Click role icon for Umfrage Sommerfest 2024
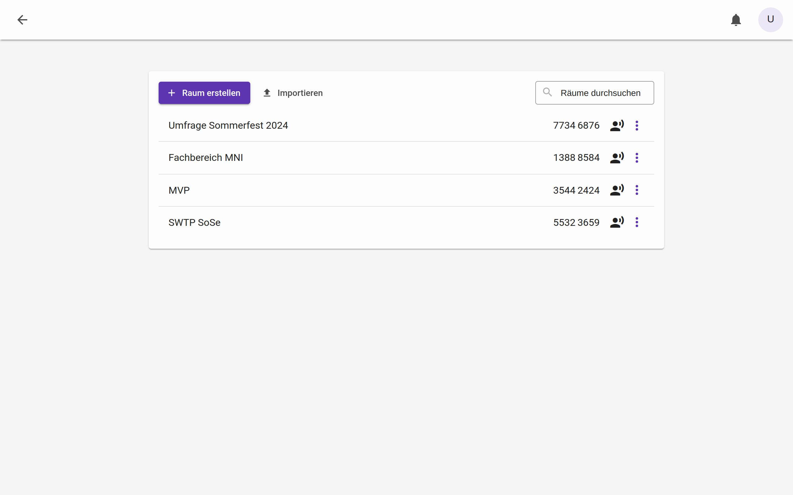This screenshot has width=793, height=495. click(x=617, y=125)
